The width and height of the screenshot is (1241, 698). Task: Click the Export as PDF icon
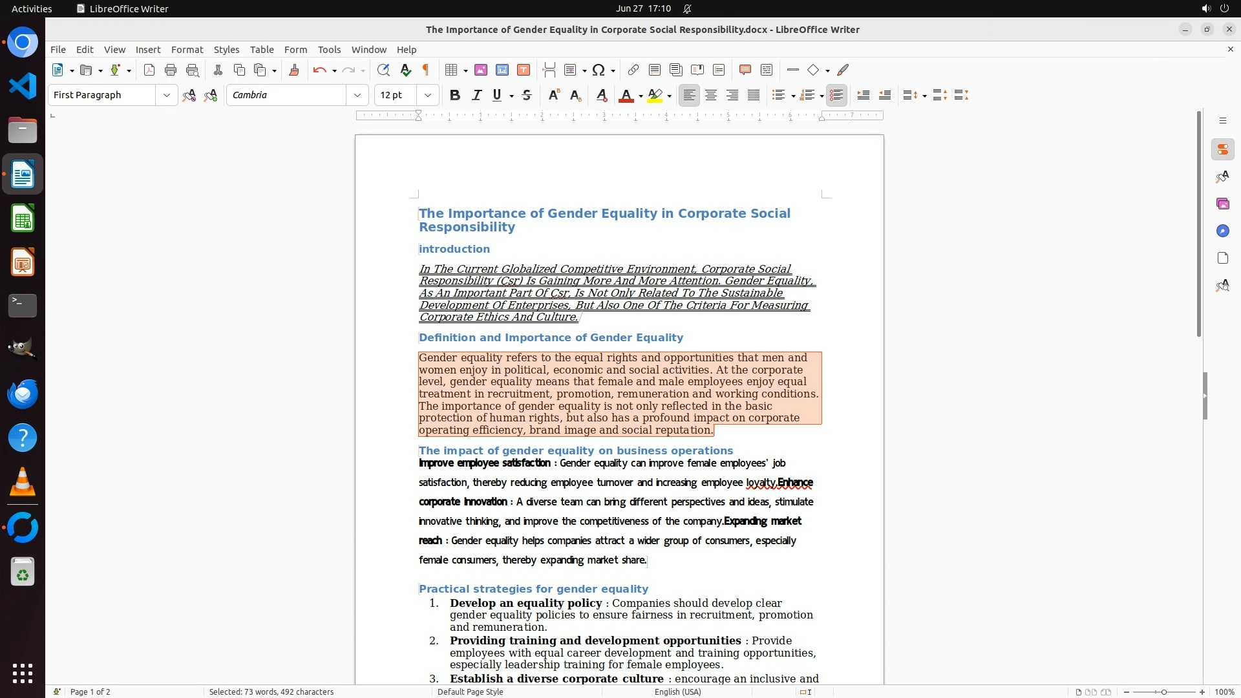(149, 70)
